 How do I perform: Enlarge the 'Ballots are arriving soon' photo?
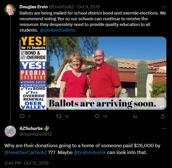click(93, 73)
